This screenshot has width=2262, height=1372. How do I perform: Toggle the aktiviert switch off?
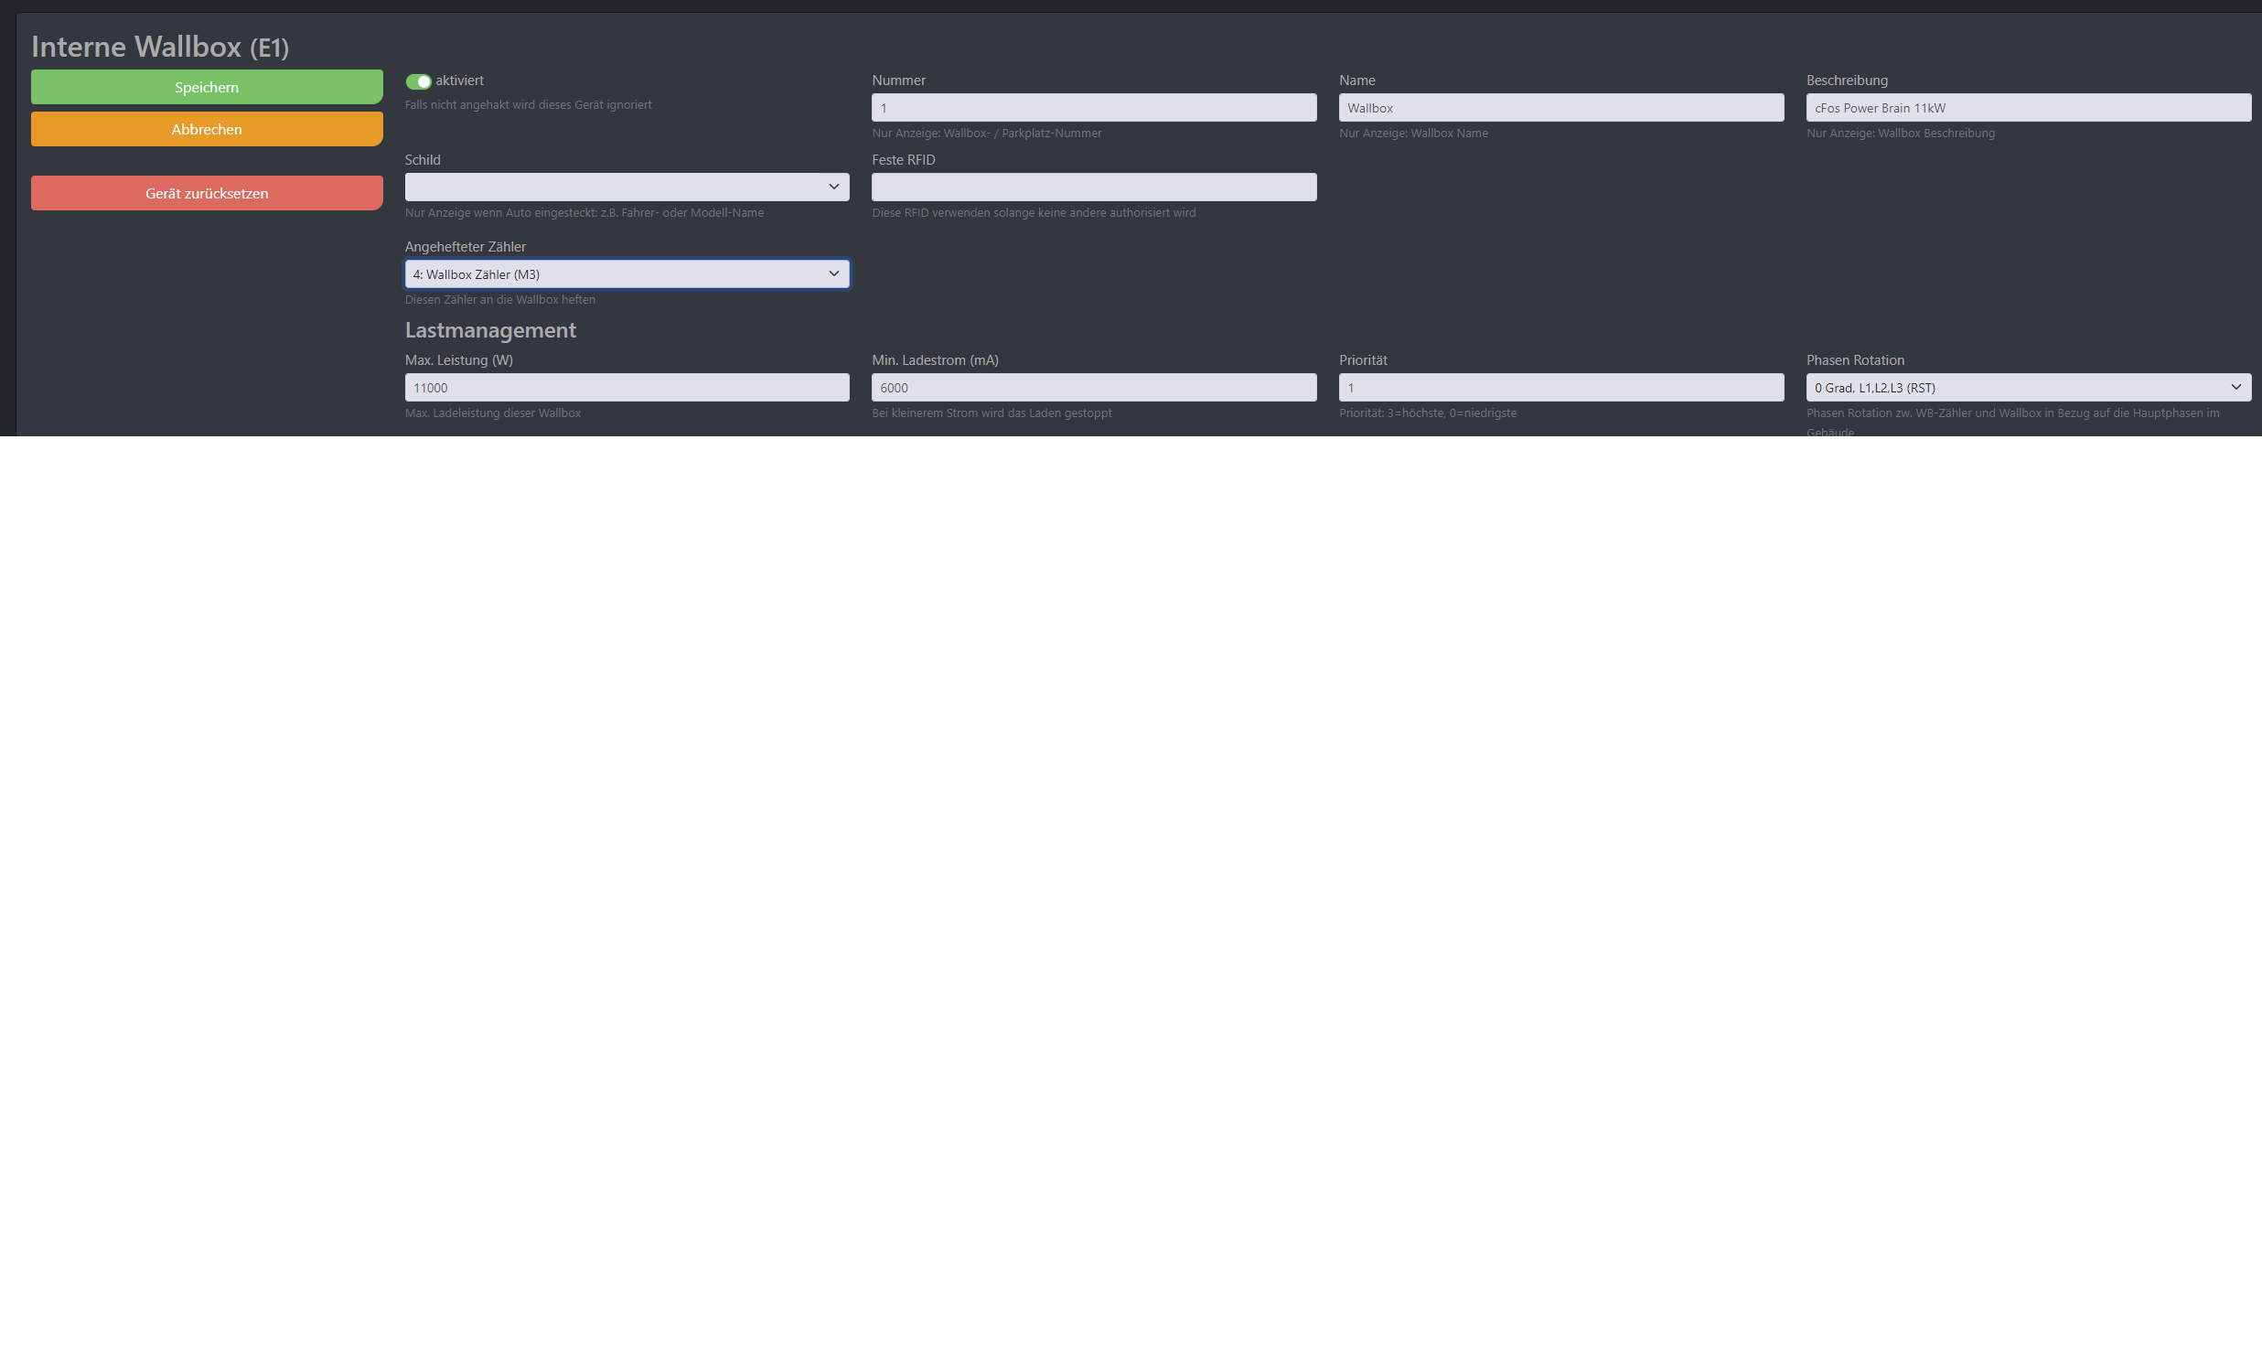[x=419, y=80]
